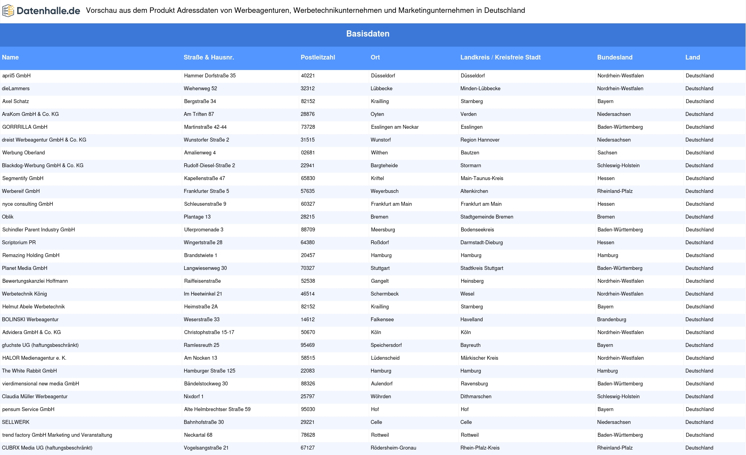This screenshot has height=455, width=746.
Task: Click Rheinland-Pfalz in the Werbereif row
Action: tap(615, 191)
